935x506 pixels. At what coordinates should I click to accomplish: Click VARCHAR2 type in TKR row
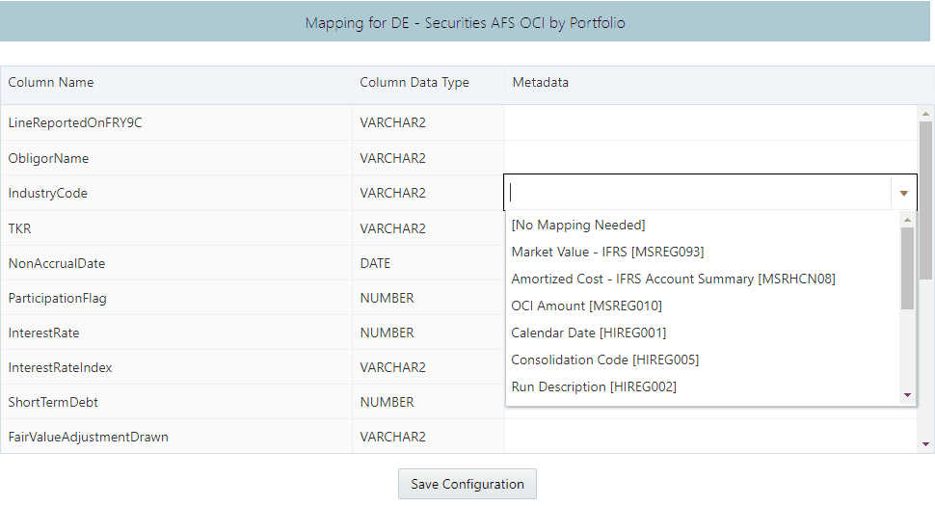(392, 228)
